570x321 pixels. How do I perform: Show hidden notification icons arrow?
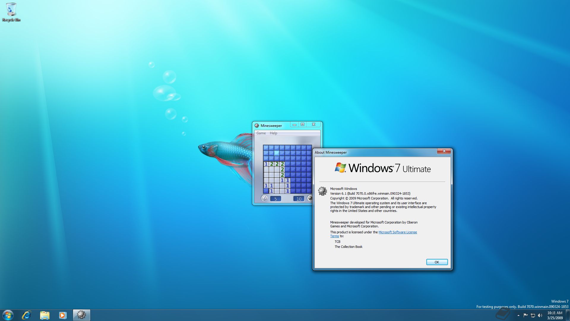(518, 315)
